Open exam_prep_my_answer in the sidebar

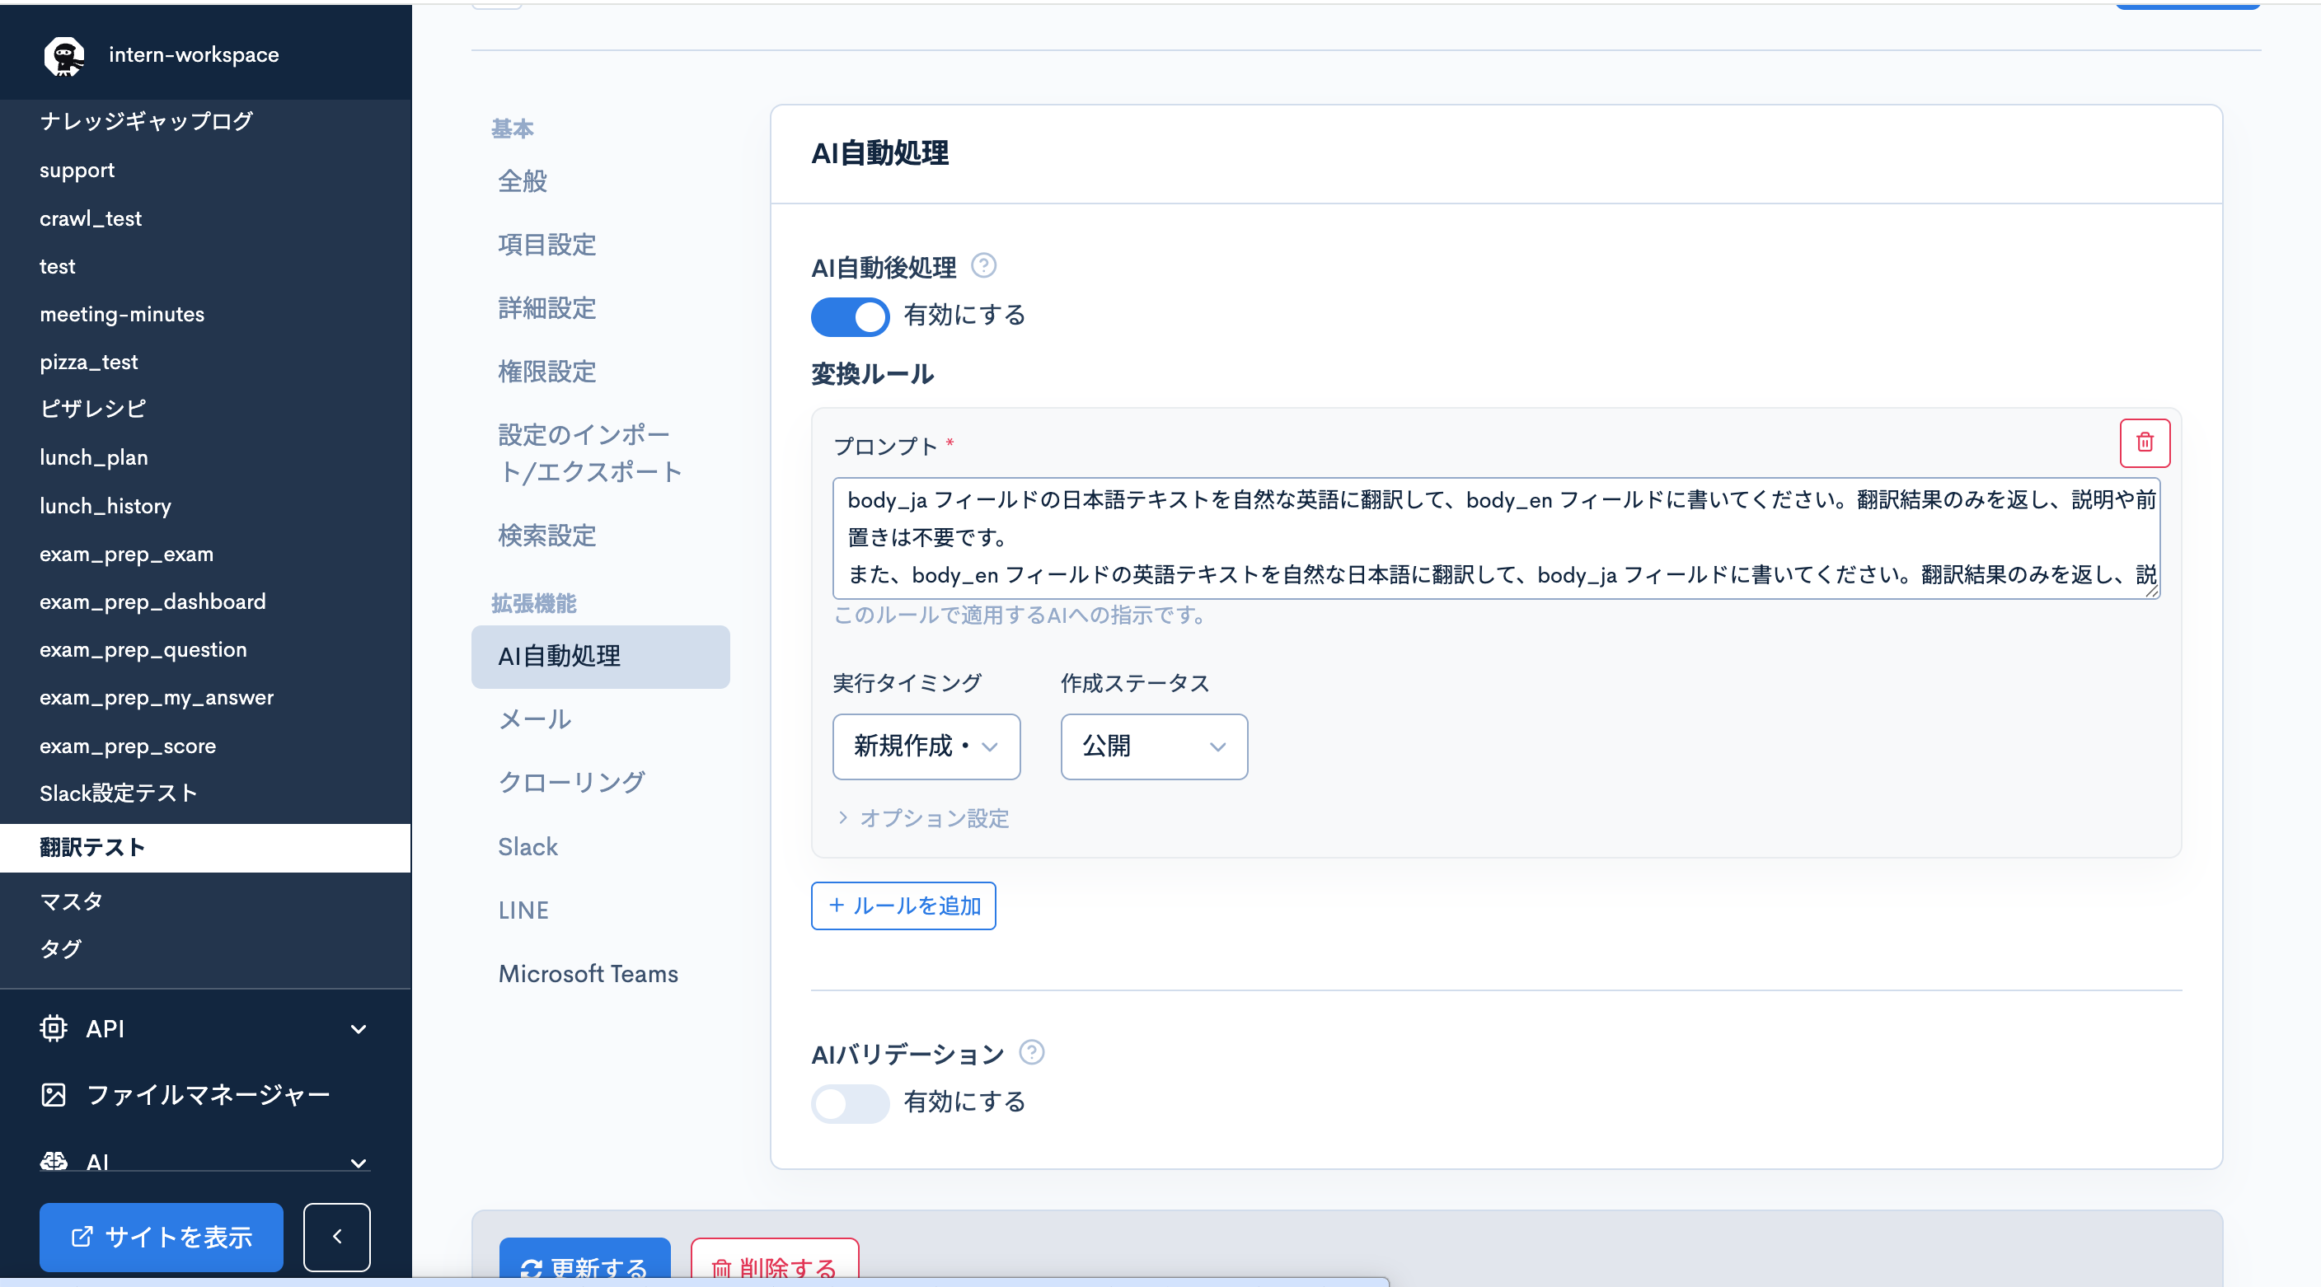pos(156,697)
